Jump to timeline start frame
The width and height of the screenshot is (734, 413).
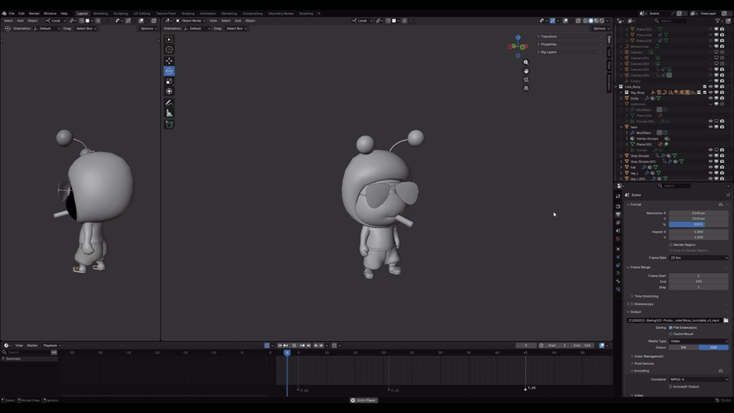280,346
